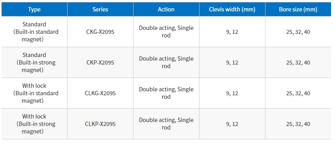335x148 pixels.
Task: Click the Type column header
Action: tap(34, 9)
